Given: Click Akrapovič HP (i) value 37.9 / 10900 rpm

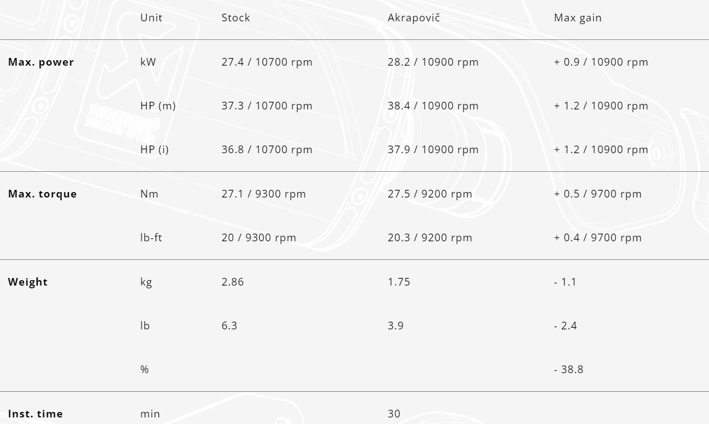Looking at the screenshot, I should [433, 150].
